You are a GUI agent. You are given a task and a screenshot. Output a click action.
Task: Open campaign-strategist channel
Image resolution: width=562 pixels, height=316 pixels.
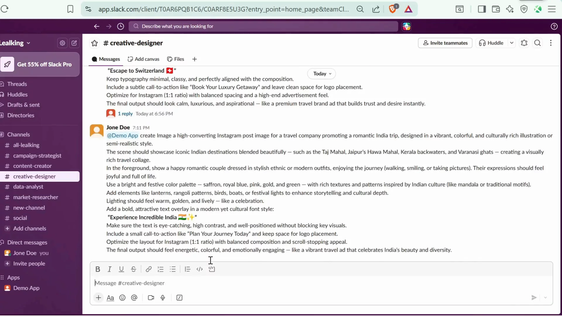37,156
